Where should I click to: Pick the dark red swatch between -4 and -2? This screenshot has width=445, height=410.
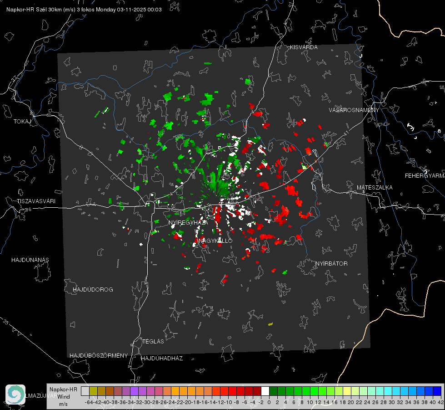257,391
